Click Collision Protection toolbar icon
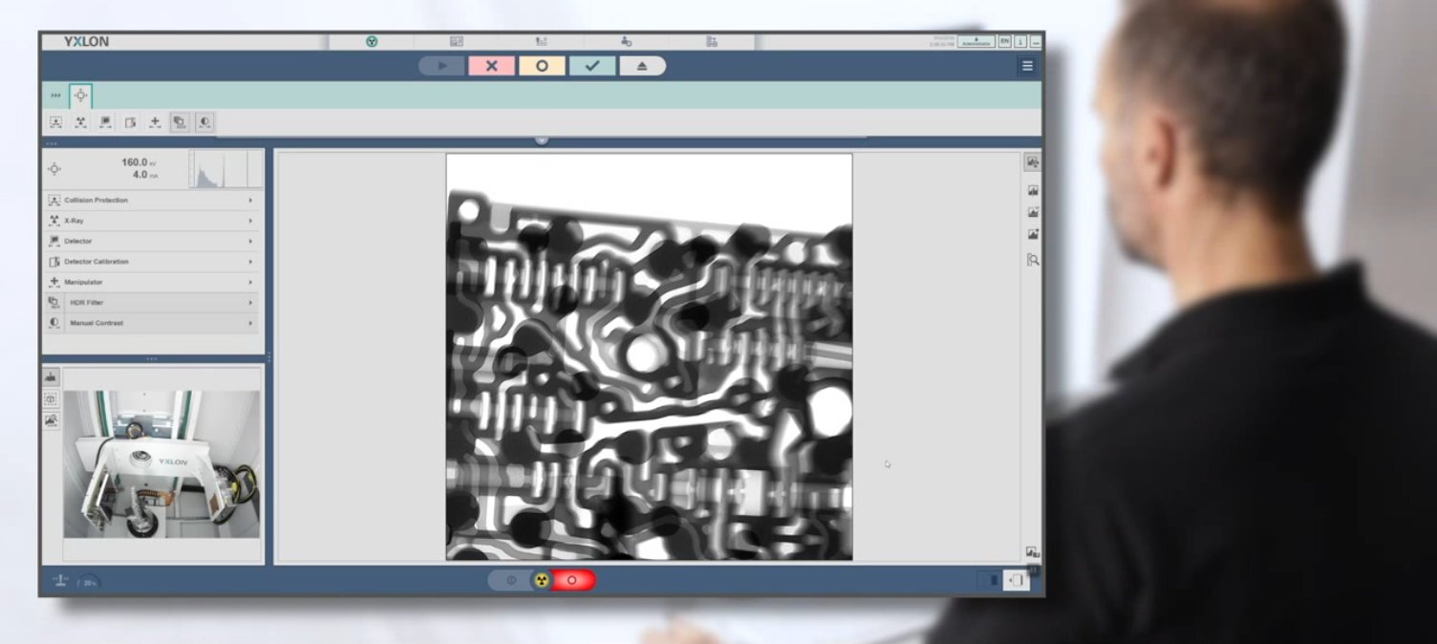The width and height of the screenshot is (1437, 644). pyautogui.click(x=55, y=122)
